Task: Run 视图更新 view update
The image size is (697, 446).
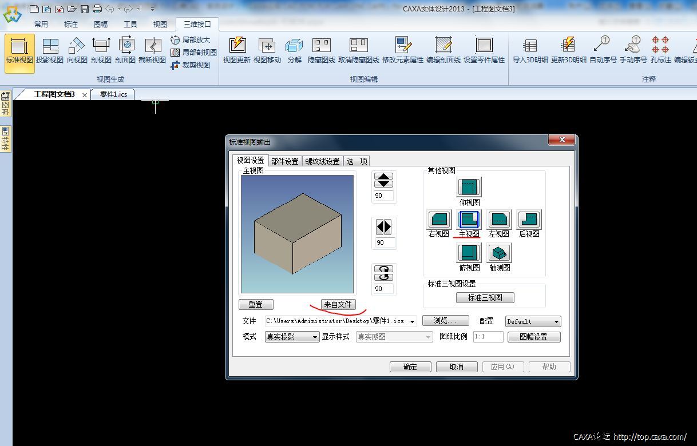Action: point(237,51)
